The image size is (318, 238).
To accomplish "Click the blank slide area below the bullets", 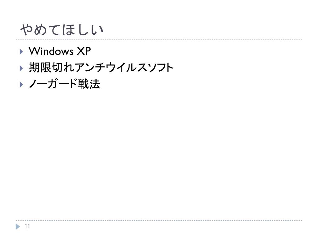I will pos(159,154).
